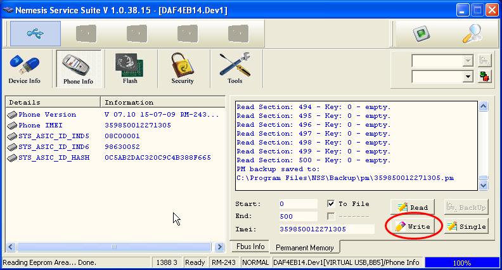Close the Nemesis Service Suite window
Screen dimensions: 502x270
(x=492, y=10)
